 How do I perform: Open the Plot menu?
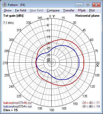click(x=92, y=10)
